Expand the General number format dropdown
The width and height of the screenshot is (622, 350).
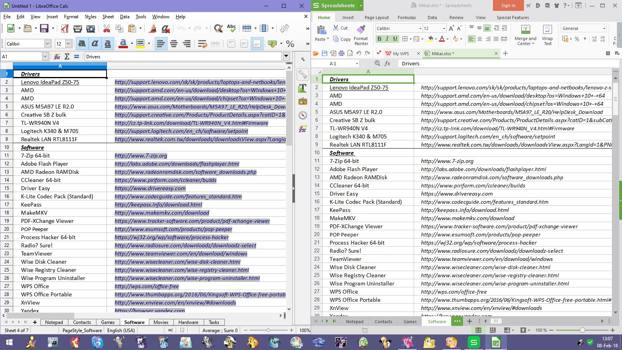pos(604,28)
